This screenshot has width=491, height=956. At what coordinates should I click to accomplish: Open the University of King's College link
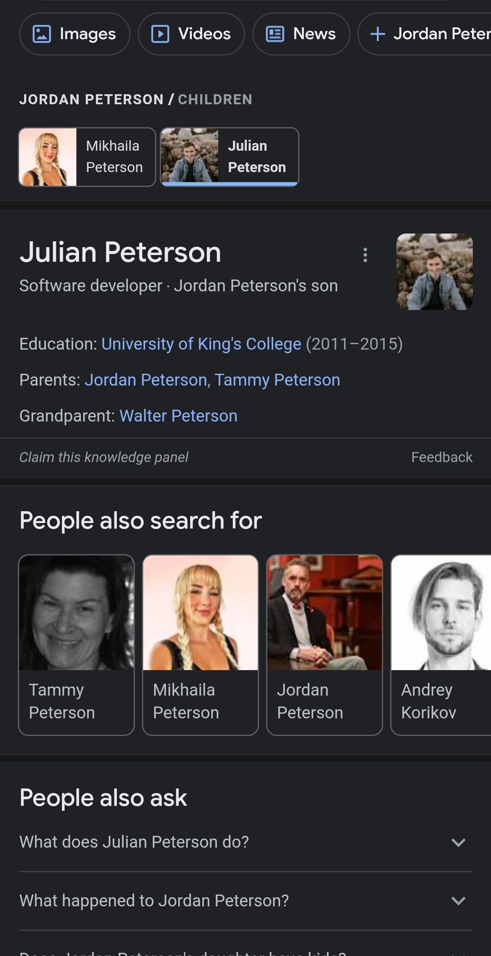201,344
